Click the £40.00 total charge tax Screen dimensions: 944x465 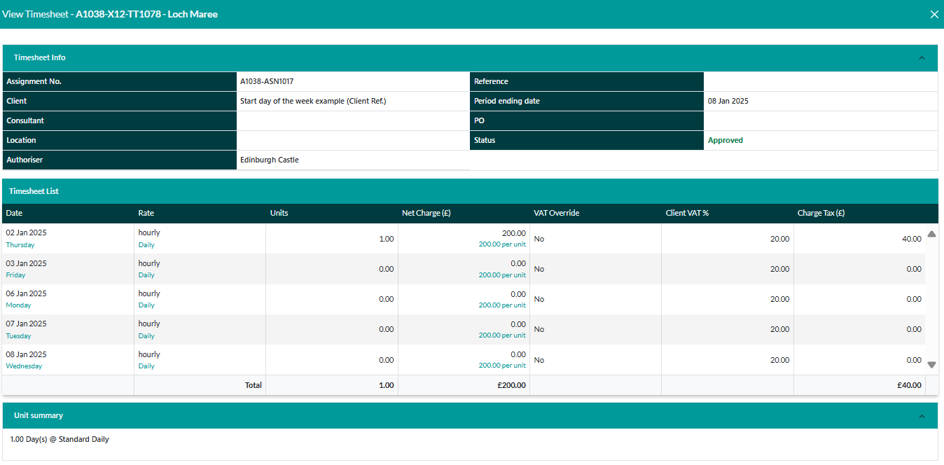[910, 385]
